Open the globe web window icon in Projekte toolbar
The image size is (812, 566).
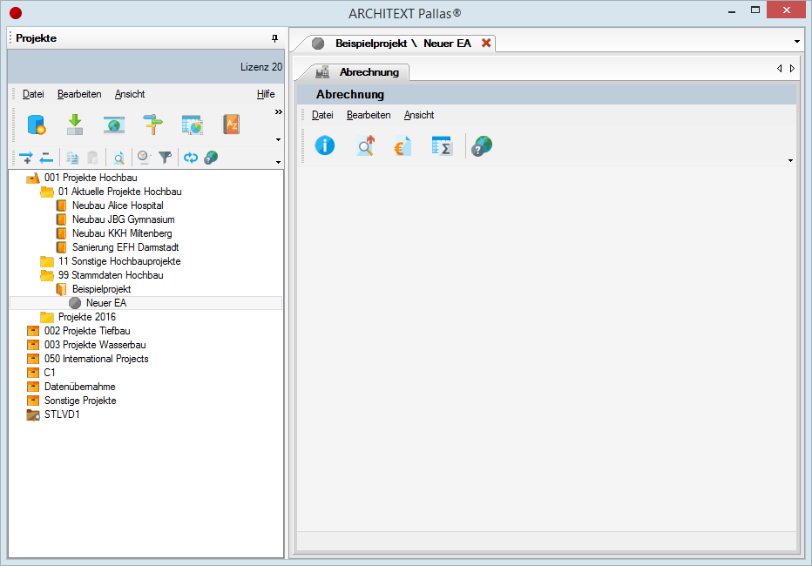tap(114, 125)
